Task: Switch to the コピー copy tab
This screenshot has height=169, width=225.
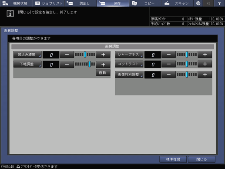Action: [x=145, y=3]
